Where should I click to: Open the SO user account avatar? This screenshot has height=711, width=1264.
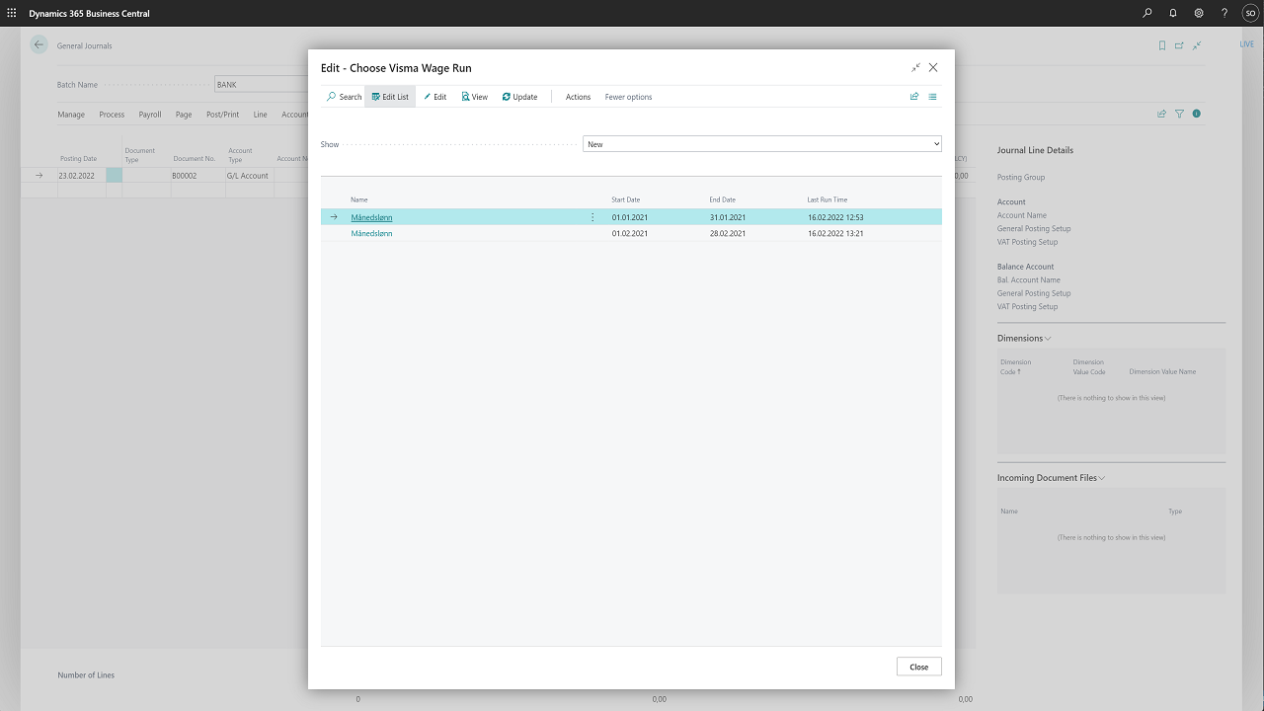pyautogui.click(x=1250, y=14)
